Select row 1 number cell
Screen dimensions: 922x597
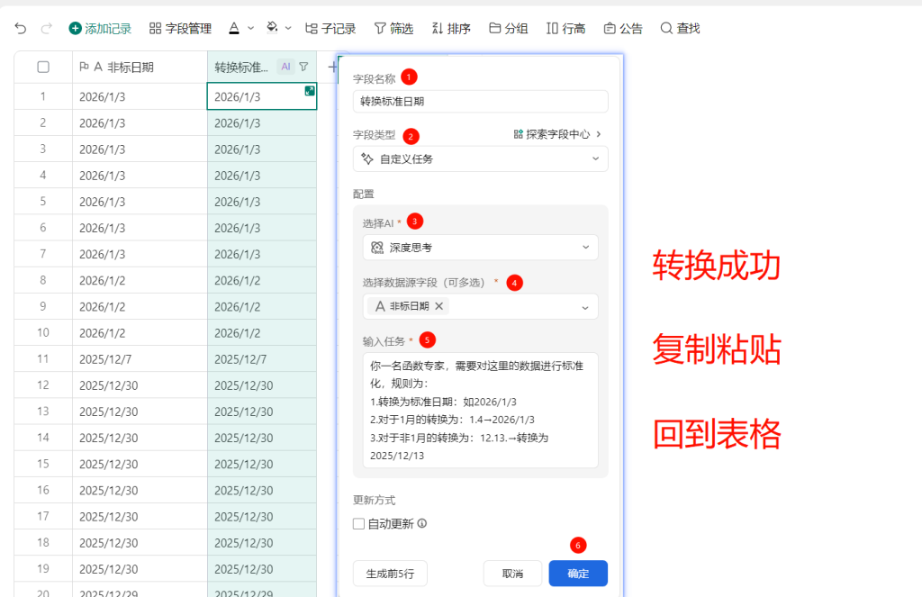point(43,96)
